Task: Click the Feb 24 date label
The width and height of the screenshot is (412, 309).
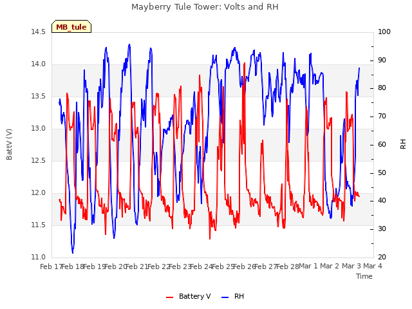Action: 201,267
